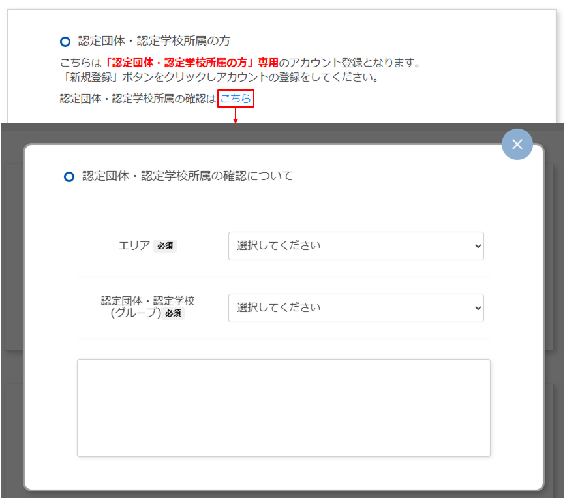Click the エリア field label

point(134,246)
